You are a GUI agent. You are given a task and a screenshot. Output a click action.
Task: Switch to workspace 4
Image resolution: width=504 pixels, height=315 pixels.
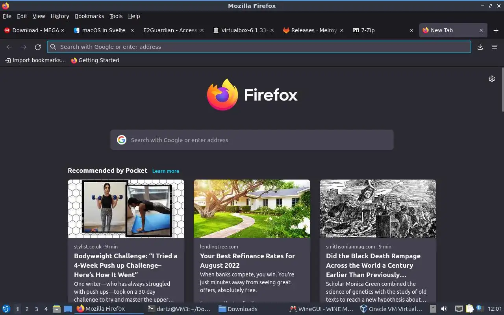click(x=46, y=309)
